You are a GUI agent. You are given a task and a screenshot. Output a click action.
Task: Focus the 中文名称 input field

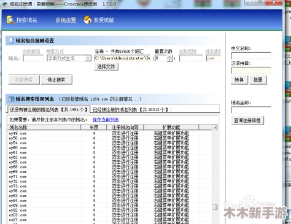pyautogui.click(x=251, y=56)
